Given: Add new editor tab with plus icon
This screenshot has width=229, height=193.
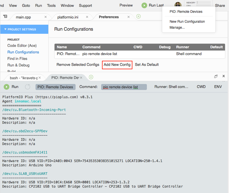Looking at the screenshot, I should tap(138, 16).
